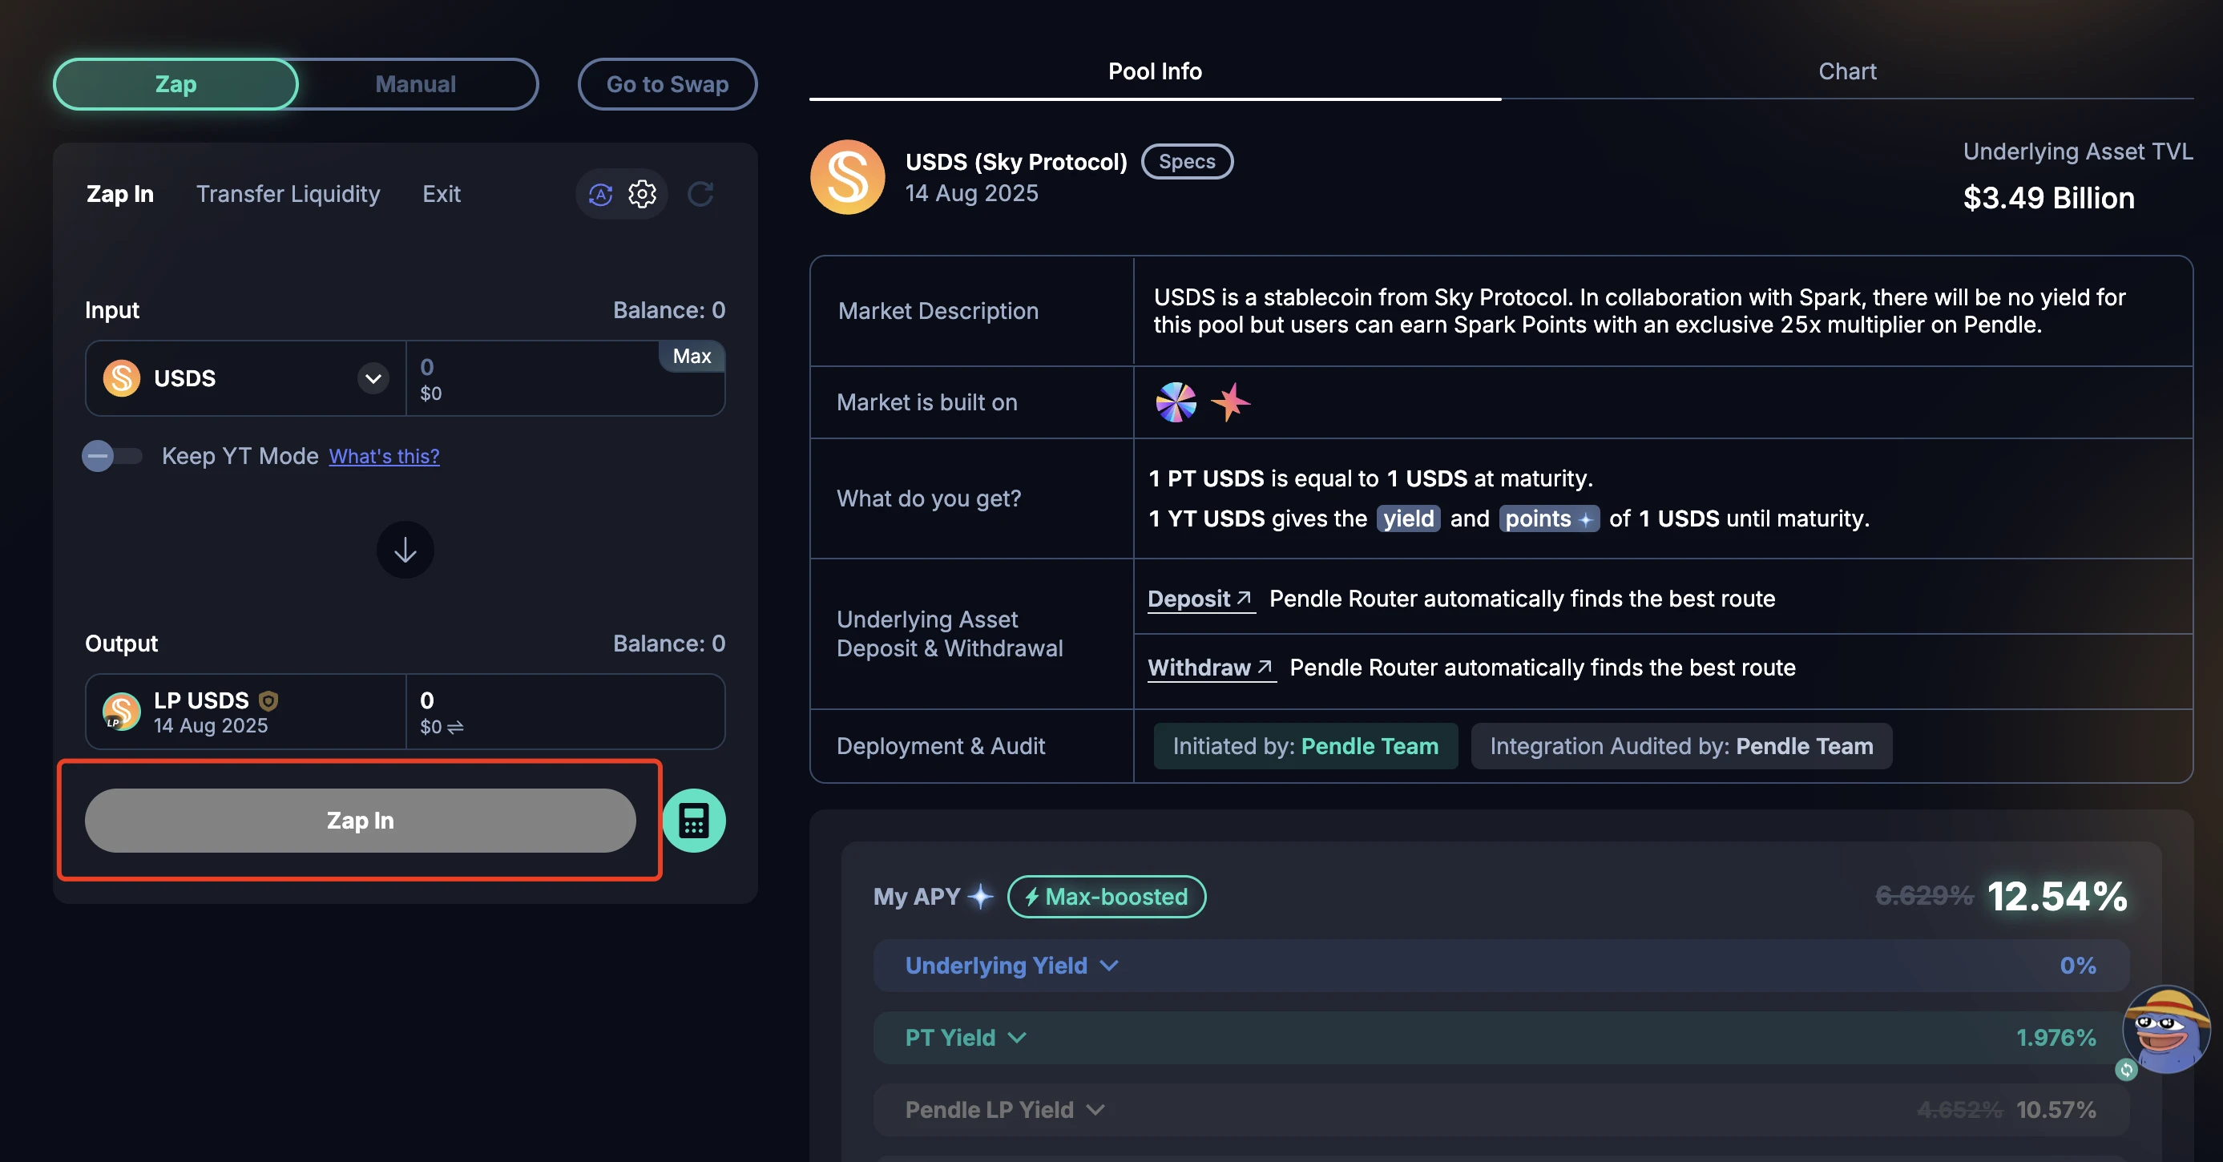Switch to the Chart tab
Screen dimensions: 2223x1162
point(1846,71)
